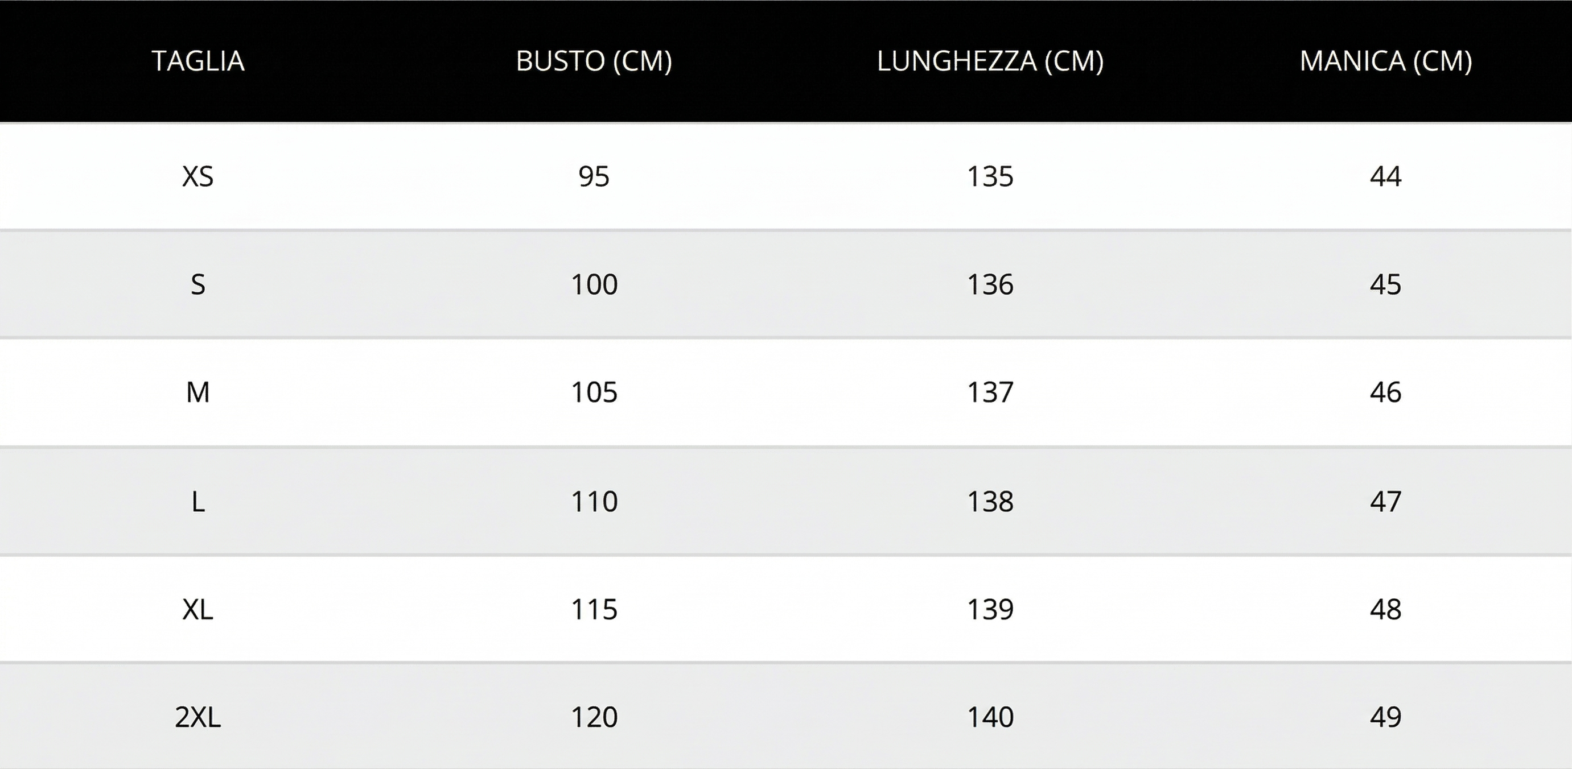
Task: Click the LUNGHEZZA (CM) column header
Action: click(990, 61)
